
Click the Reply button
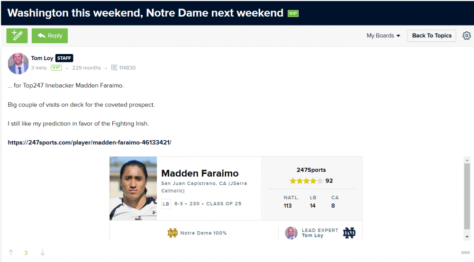pos(50,36)
